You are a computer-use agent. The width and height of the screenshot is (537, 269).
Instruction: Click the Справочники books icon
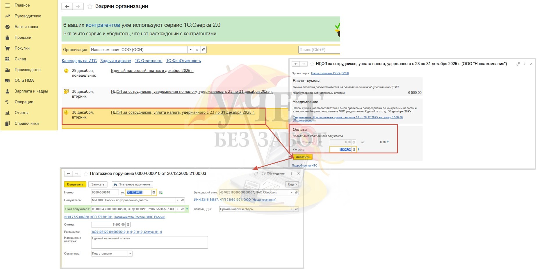click(8, 123)
